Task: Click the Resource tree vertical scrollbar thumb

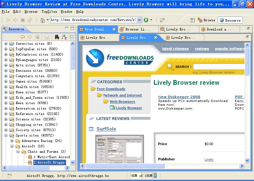Action: 72,58
